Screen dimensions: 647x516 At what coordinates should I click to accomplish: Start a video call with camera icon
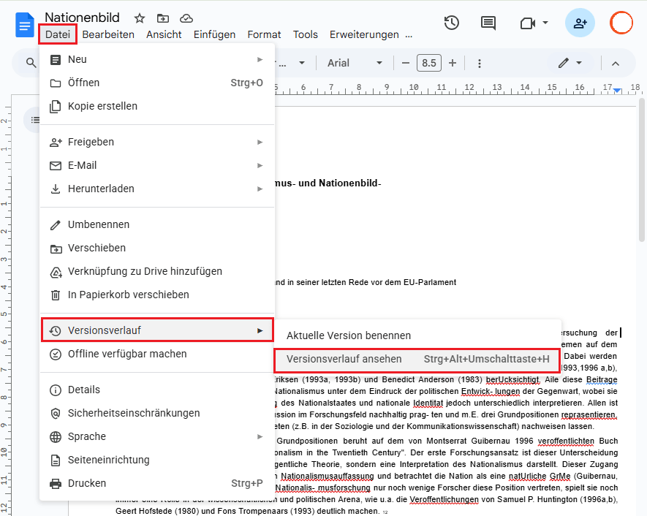click(x=528, y=23)
